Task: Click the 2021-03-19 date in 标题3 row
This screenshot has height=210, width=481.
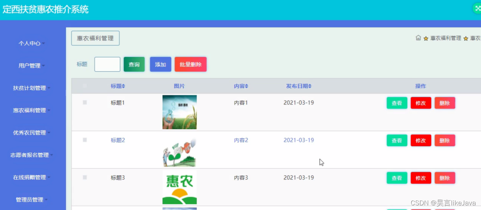Action: 299,177
